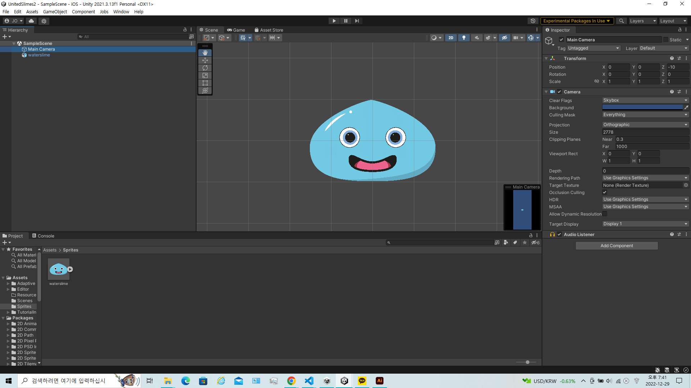The image size is (691, 388).
Task: Open draw mode shading dropdown
Action: click(437, 38)
